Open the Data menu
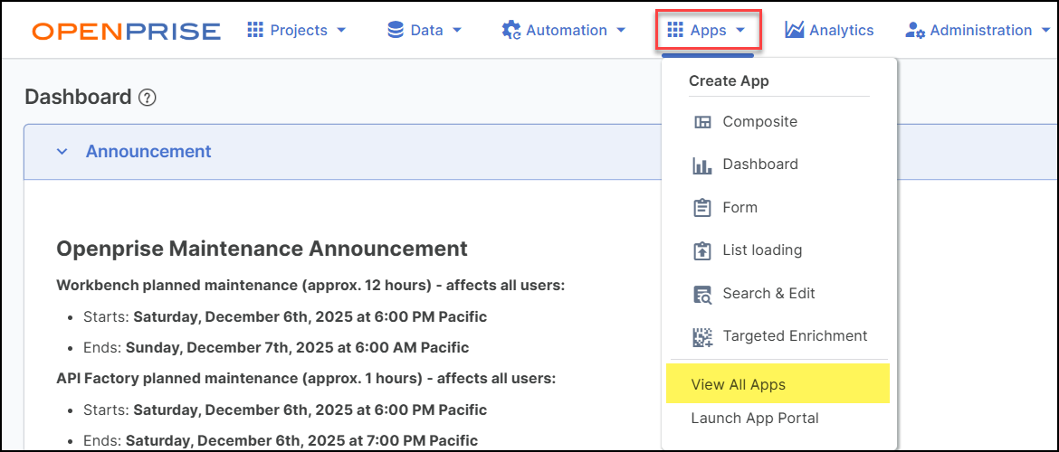 tap(425, 31)
